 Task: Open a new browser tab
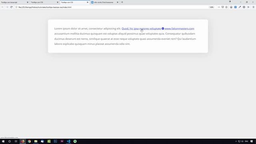click(x=122, y=2)
